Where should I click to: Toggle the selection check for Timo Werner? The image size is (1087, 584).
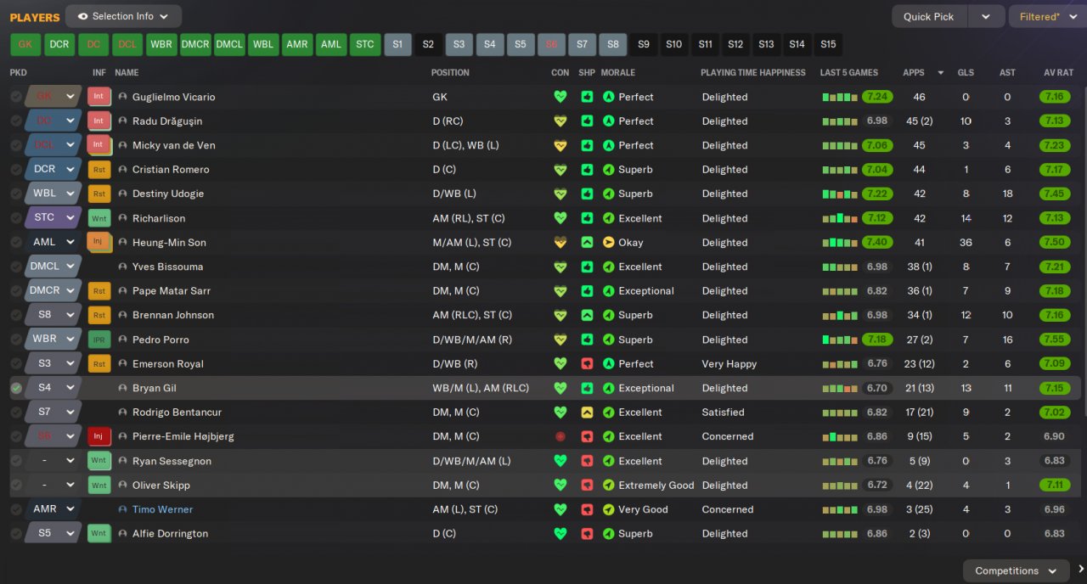(x=16, y=509)
